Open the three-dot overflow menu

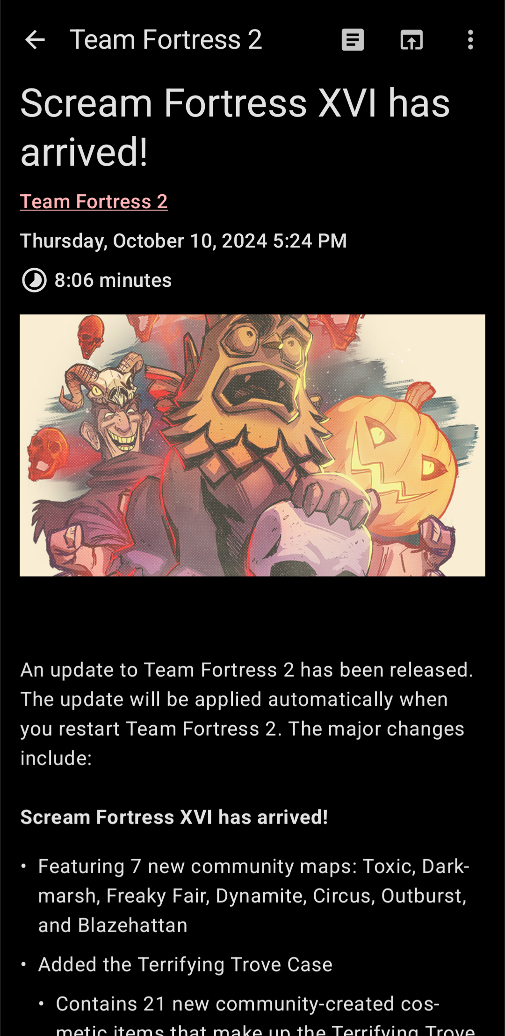(x=470, y=40)
